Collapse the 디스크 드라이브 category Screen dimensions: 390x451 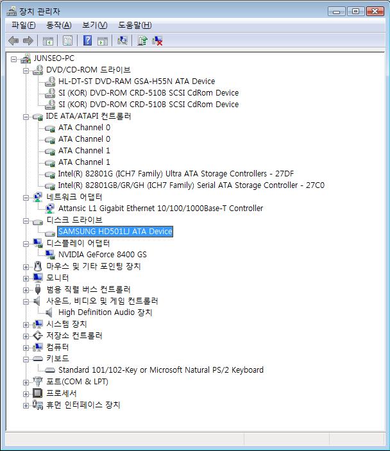pos(26,221)
